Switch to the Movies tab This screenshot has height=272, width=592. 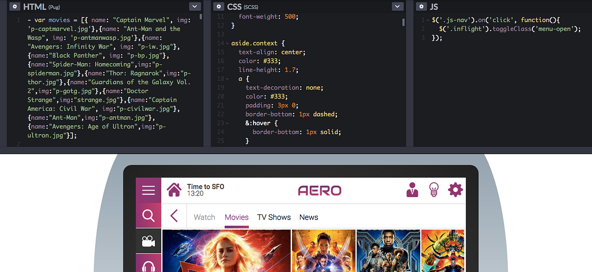pyautogui.click(x=236, y=217)
